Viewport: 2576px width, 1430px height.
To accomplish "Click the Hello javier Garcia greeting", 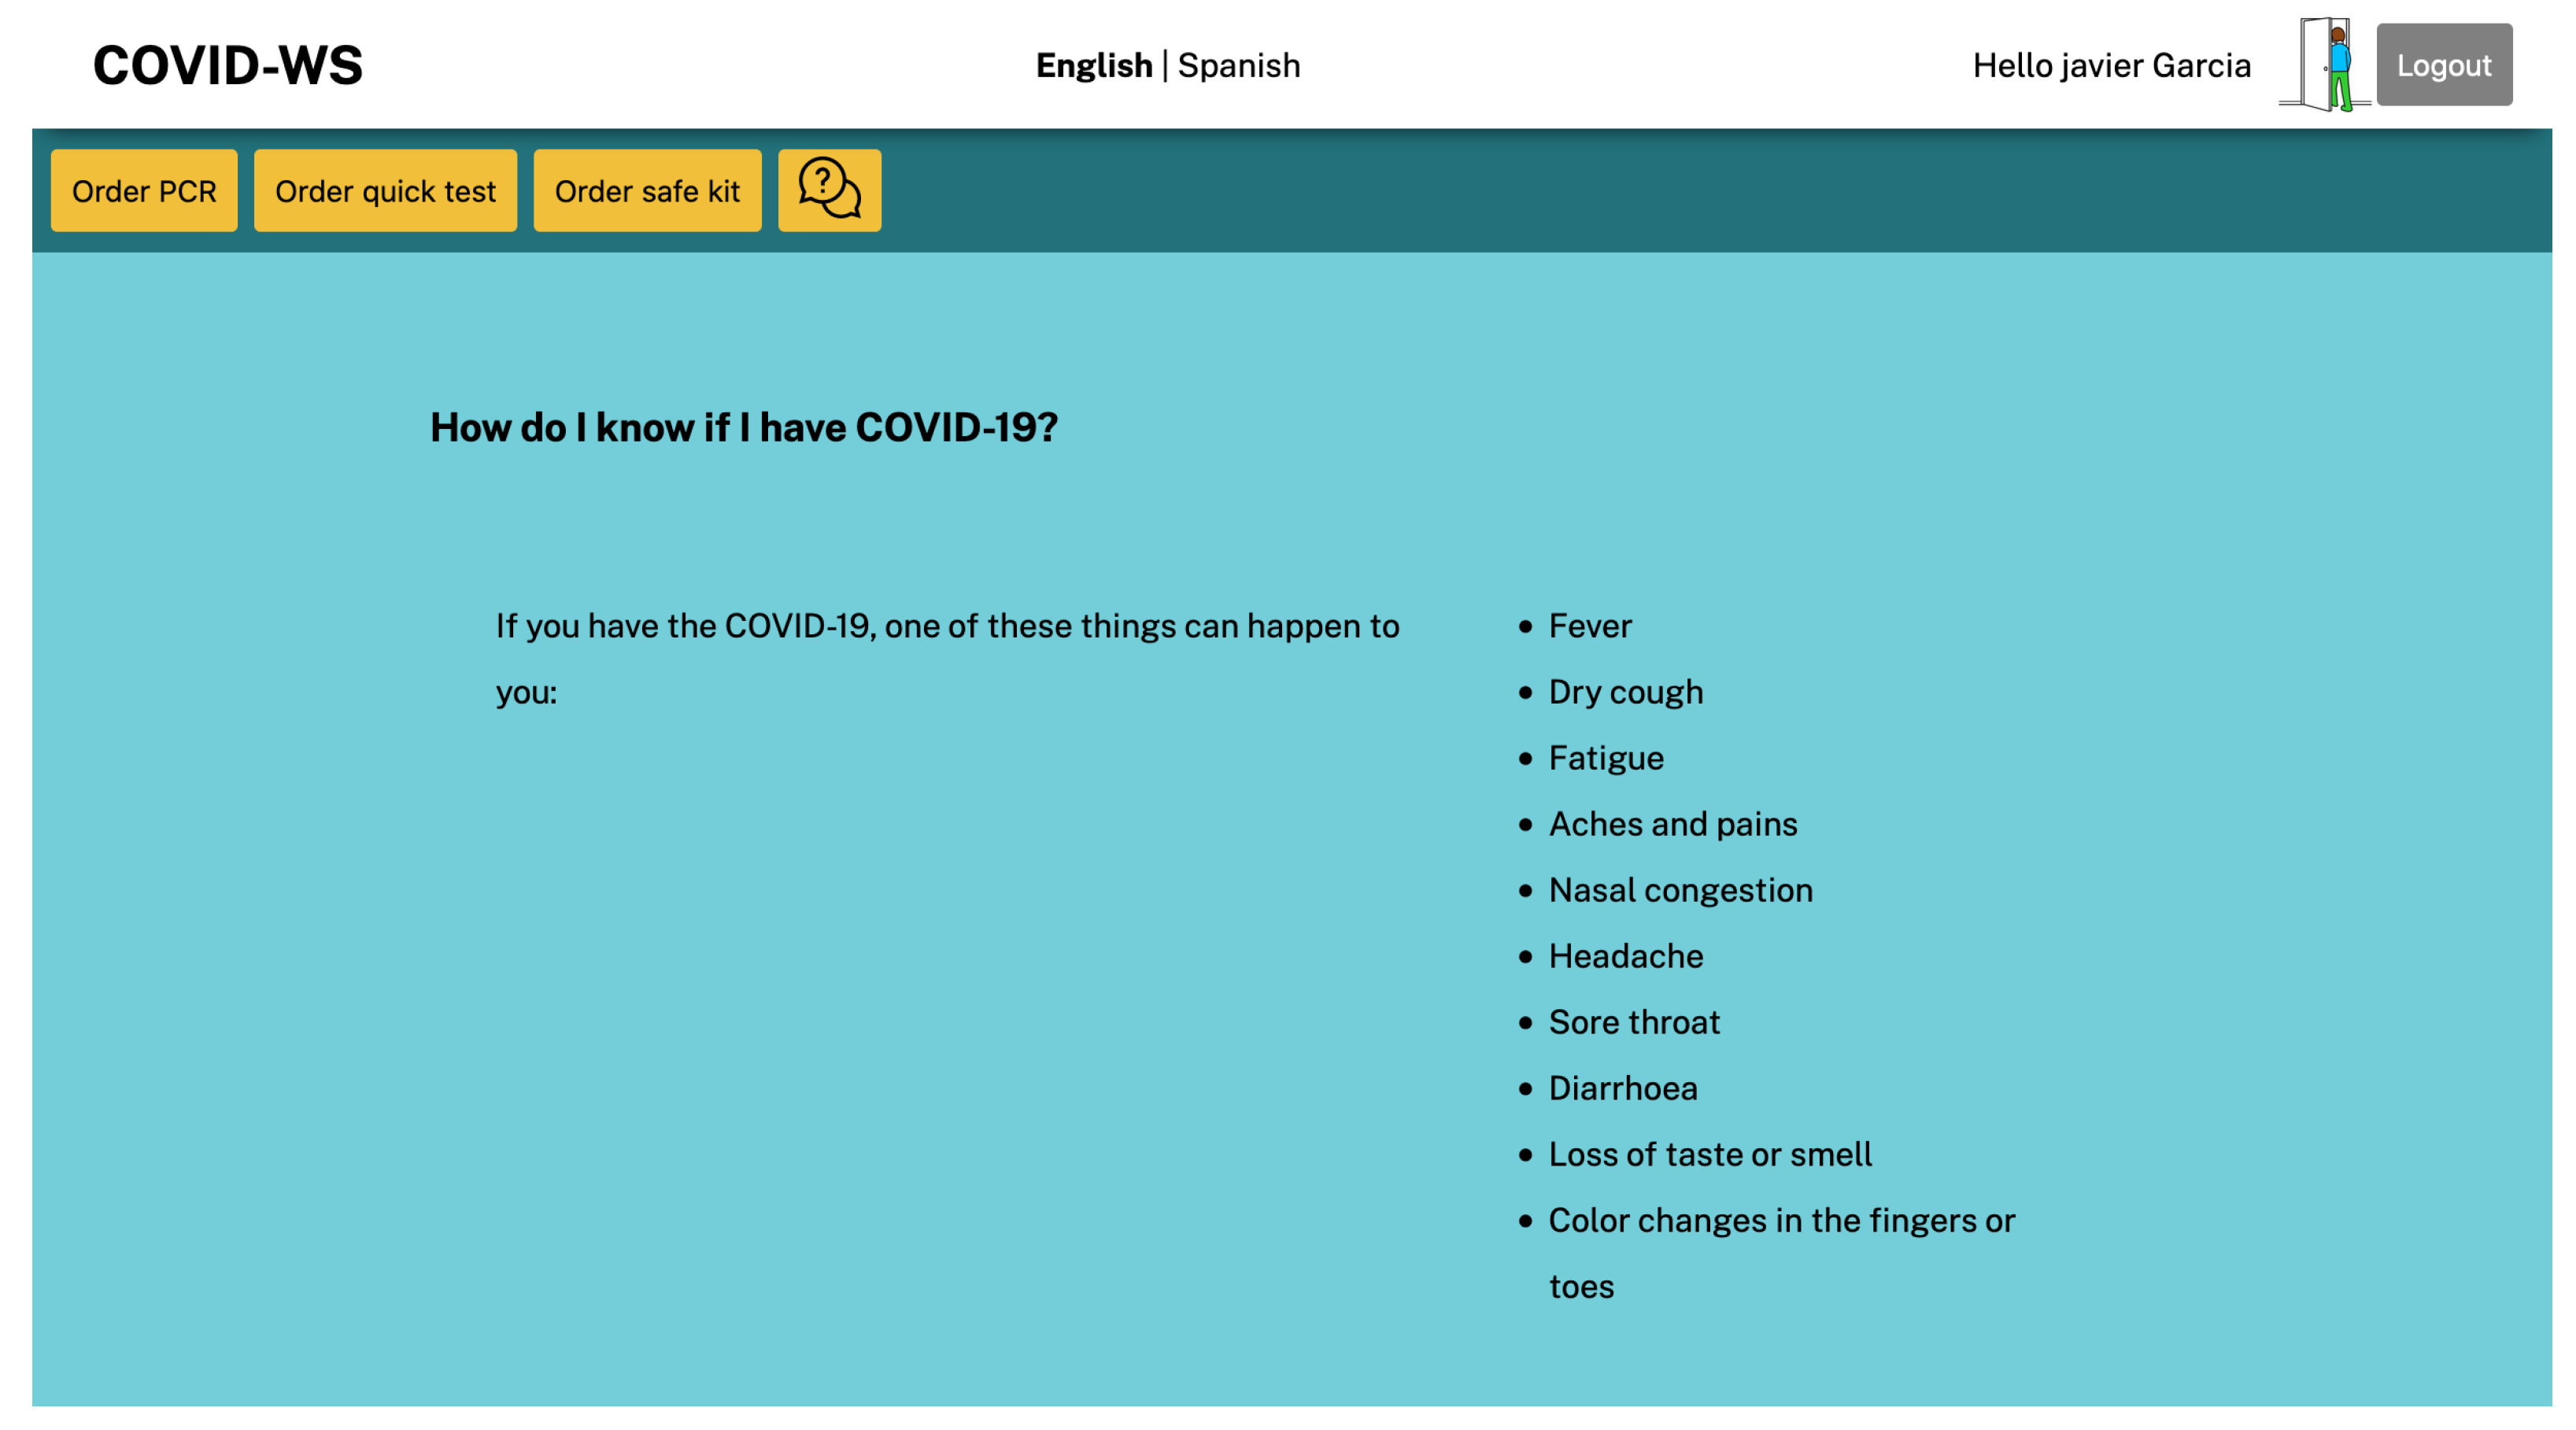I will pyautogui.click(x=2111, y=66).
